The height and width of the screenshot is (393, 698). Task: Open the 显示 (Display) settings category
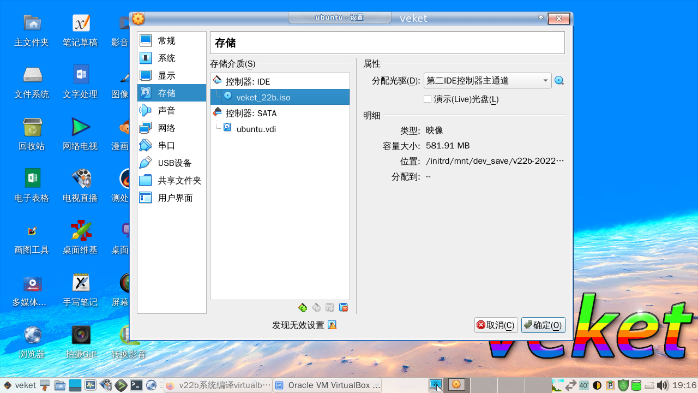[171, 76]
